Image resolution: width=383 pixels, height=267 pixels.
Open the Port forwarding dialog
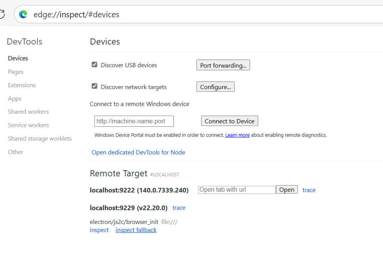tap(223, 65)
